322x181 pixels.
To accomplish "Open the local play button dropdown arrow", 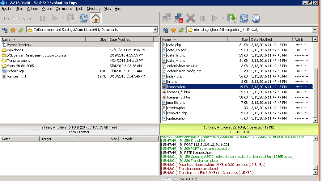I will [63, 18].
